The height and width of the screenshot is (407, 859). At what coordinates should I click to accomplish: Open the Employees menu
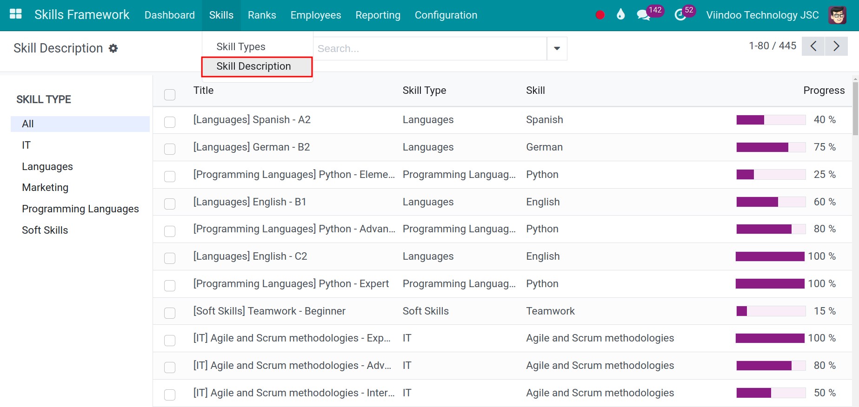coord(316,15)
